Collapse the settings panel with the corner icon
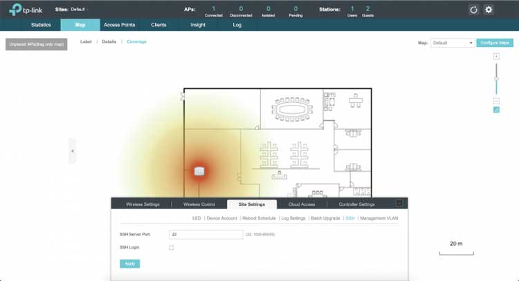The height and width of the screenshot is (281, 519). pyautogui.click(x=399, y=204)
